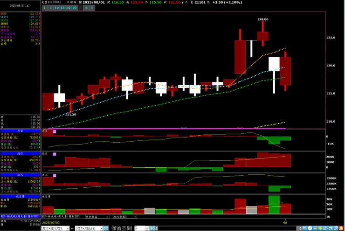Click the purple settings icon in 外資 panel
The image size is (345, 231).
(x=55, y=132)
